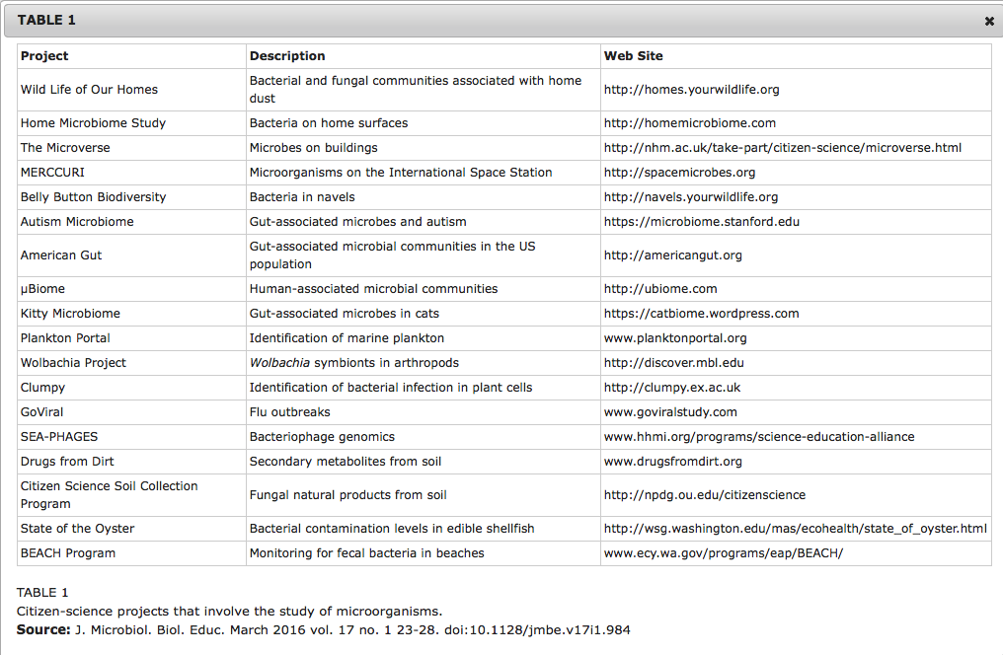Click the www.drugsfromdirt.org URL
This screenshot has width=1003, height=655.
point(673,462)
